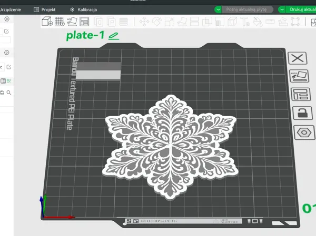Click the Add plate grid icon
Screen dimensions: 316x236
pos(60,22)
